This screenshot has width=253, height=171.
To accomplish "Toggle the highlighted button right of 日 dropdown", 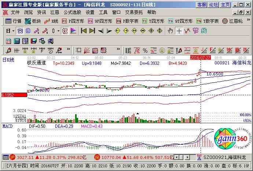I will coord(20,31).
